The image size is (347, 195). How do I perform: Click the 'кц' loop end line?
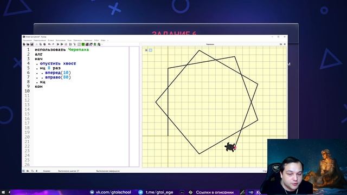point(42,82)
